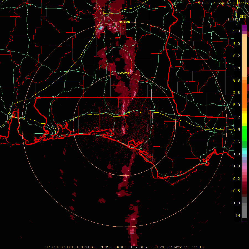Pick the gray band near TH on the color bar

244,212
